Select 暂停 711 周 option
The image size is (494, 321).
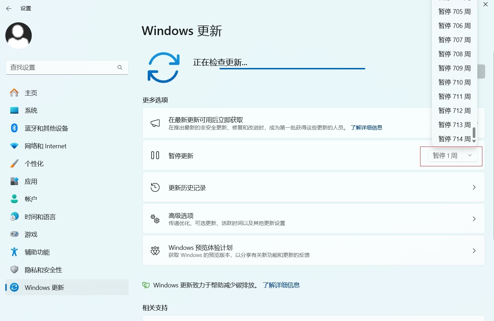tap(454, 97)
